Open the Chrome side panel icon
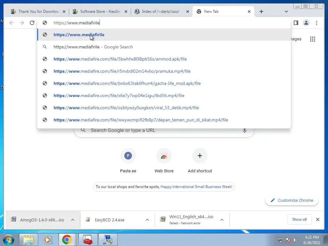This screenshot has width=328, height=246. point(296,23)
